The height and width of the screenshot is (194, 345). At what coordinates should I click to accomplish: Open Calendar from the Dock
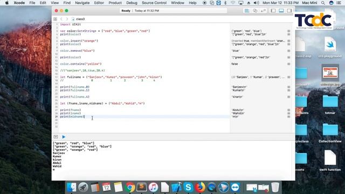107,188
